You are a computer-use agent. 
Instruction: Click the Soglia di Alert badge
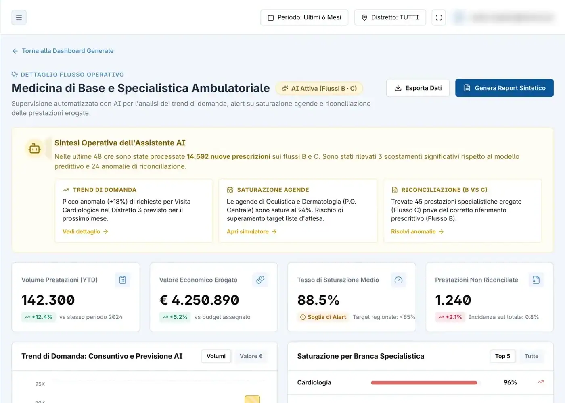pos(323,317)
